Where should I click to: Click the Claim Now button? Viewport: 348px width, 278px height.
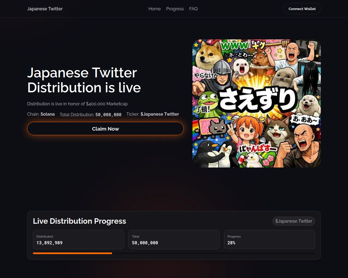coord(105,129)
